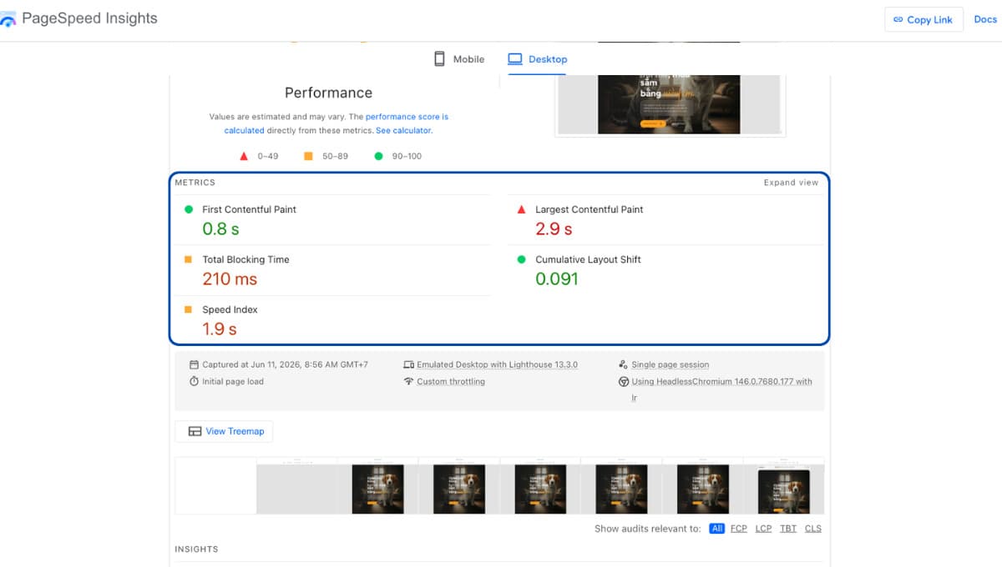
Task: Click the blank first filmstrip frame
Action: [215, 485]
